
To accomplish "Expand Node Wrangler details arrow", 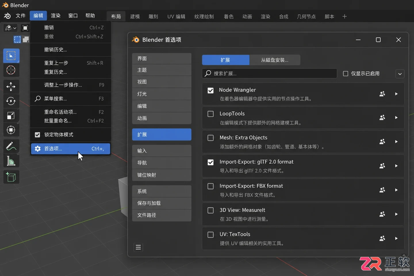I will click(x=396, y=94).
